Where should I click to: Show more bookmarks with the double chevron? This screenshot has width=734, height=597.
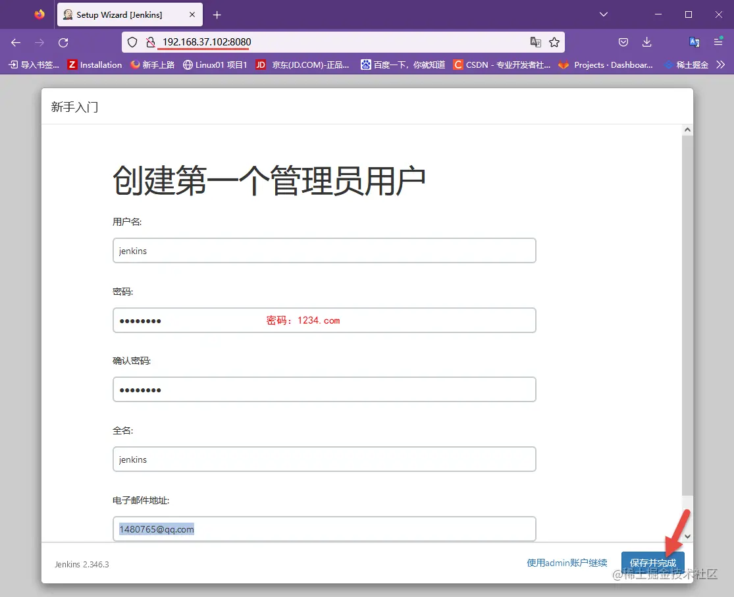point(720,65)
